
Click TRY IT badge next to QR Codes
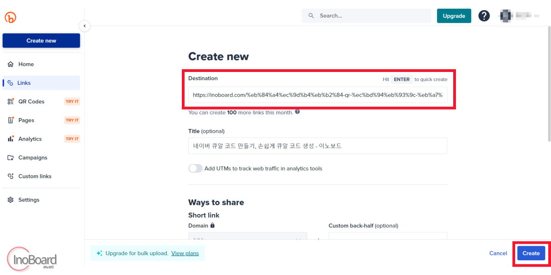point(72,102)
